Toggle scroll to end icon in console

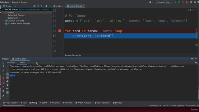(7, 77)
